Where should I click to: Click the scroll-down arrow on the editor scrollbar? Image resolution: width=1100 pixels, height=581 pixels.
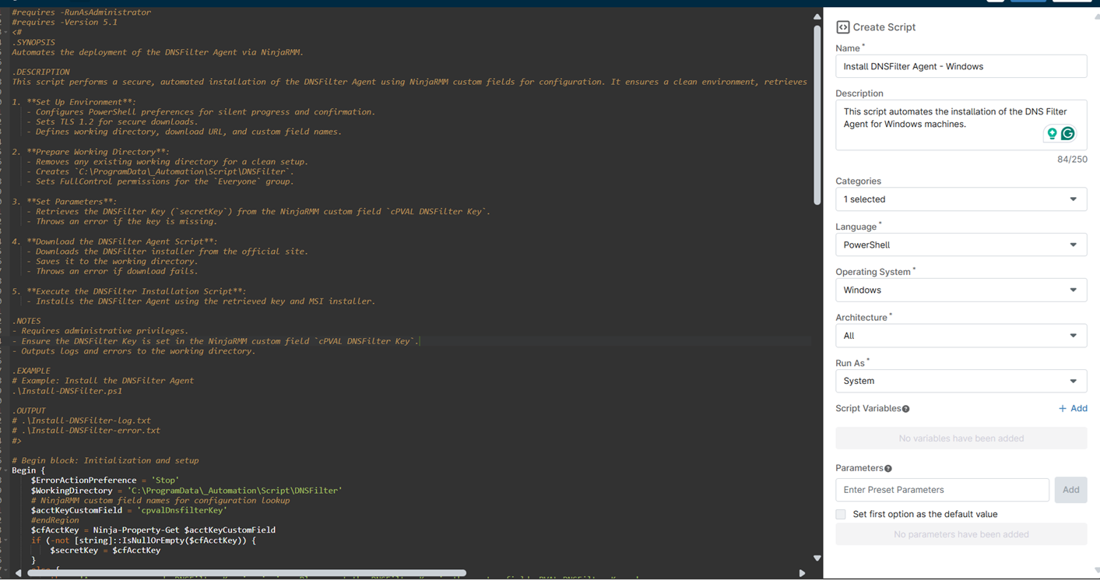point(817,558)
